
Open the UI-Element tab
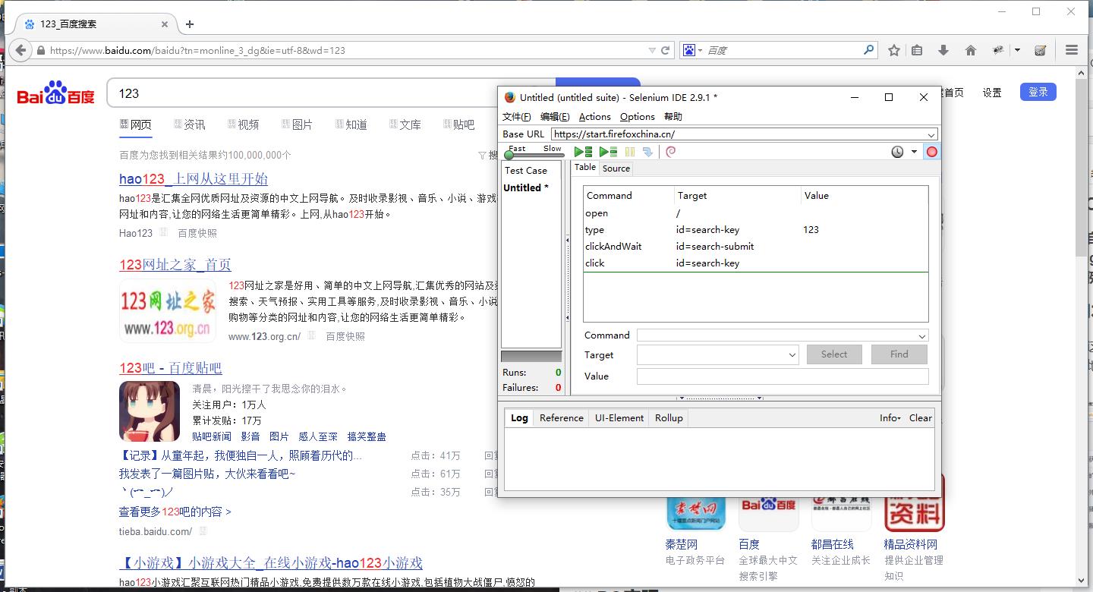[619, 418]
